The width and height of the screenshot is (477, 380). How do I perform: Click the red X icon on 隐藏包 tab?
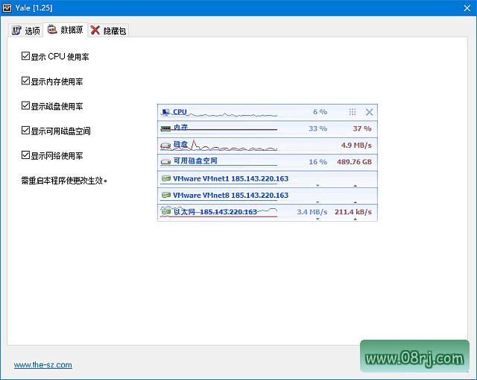click(x=95, y=30)
